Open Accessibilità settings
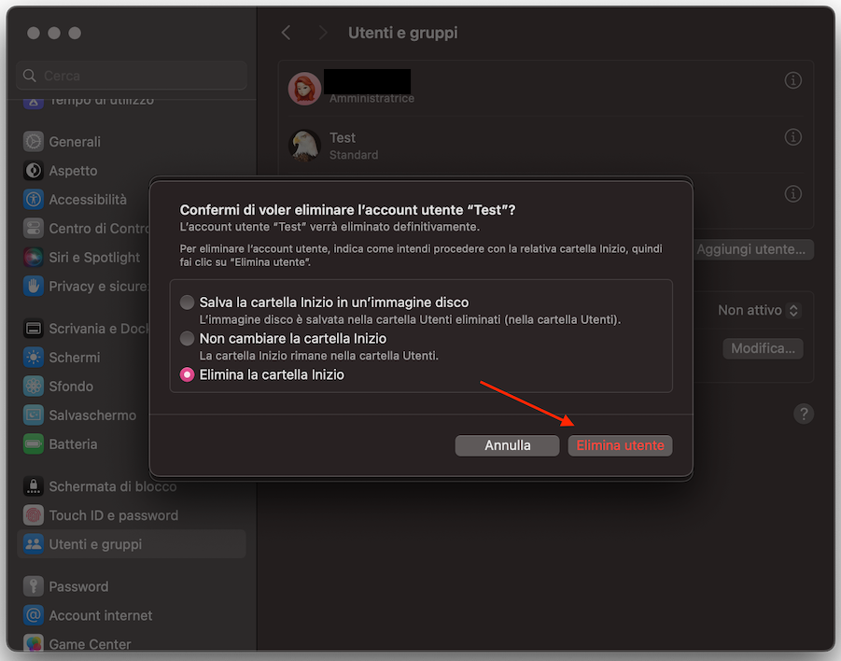841x661 pixels. (33, 199)
